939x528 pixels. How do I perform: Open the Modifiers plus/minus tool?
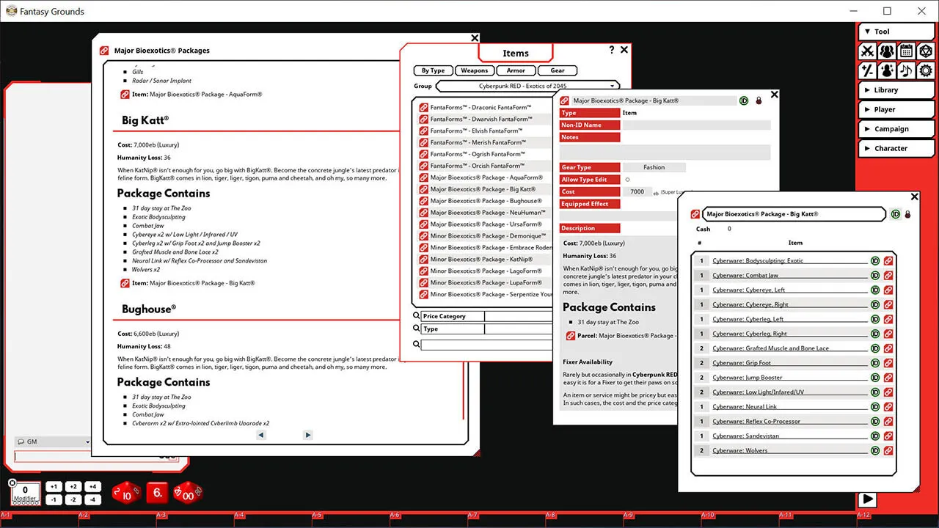[868, 70]
